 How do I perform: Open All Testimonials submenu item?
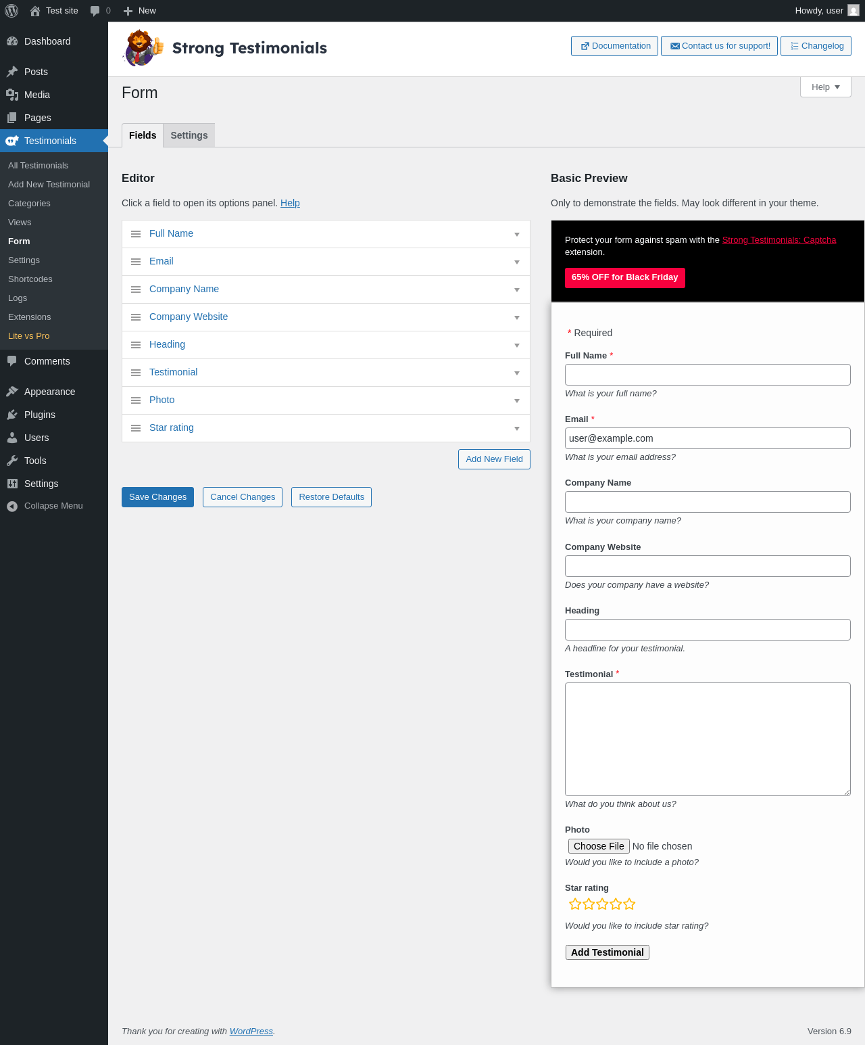39,166
